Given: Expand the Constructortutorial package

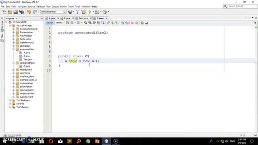Looking at the screenshot, I should click(14, 29).
